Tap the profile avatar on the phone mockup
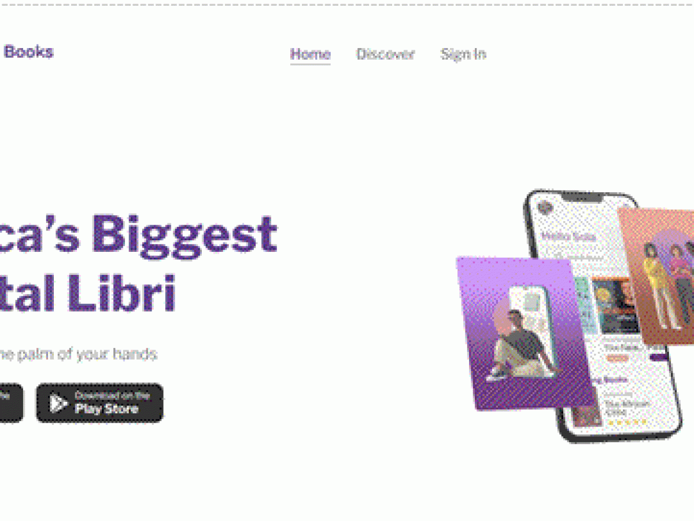The height and width of the screenshot is (521, 694). coord(544,208)
